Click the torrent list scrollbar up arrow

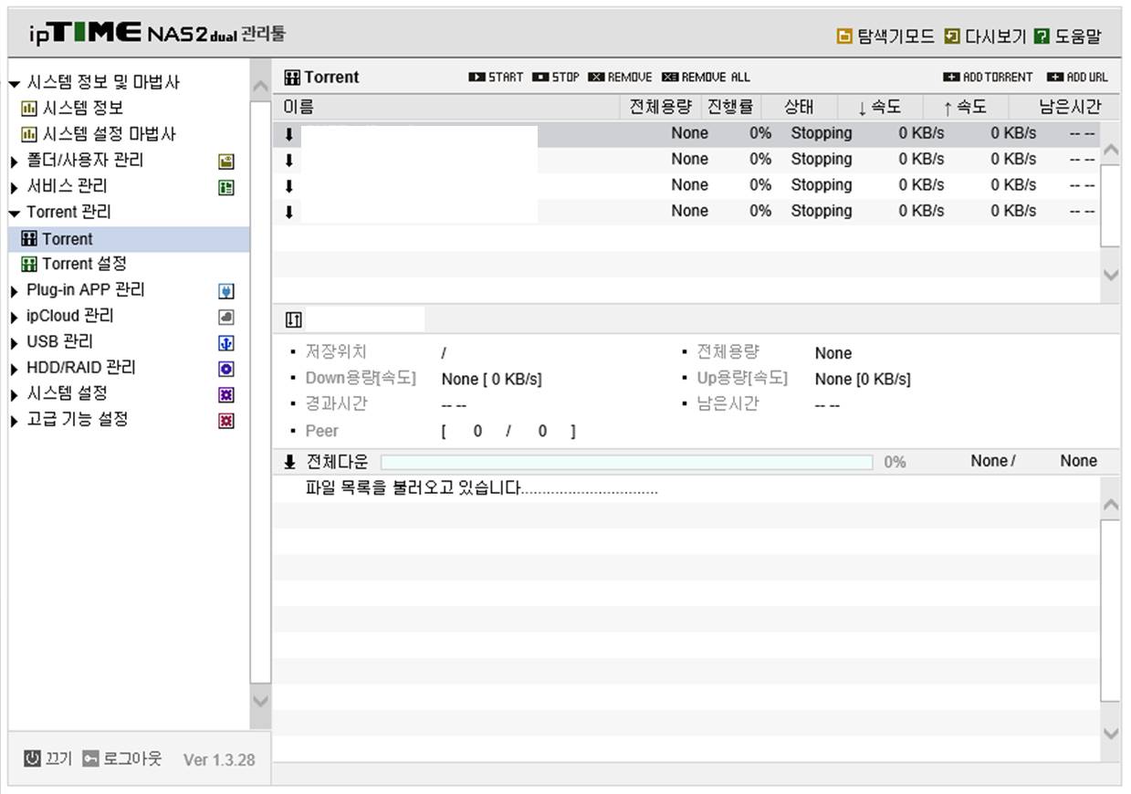point(1110,151)
